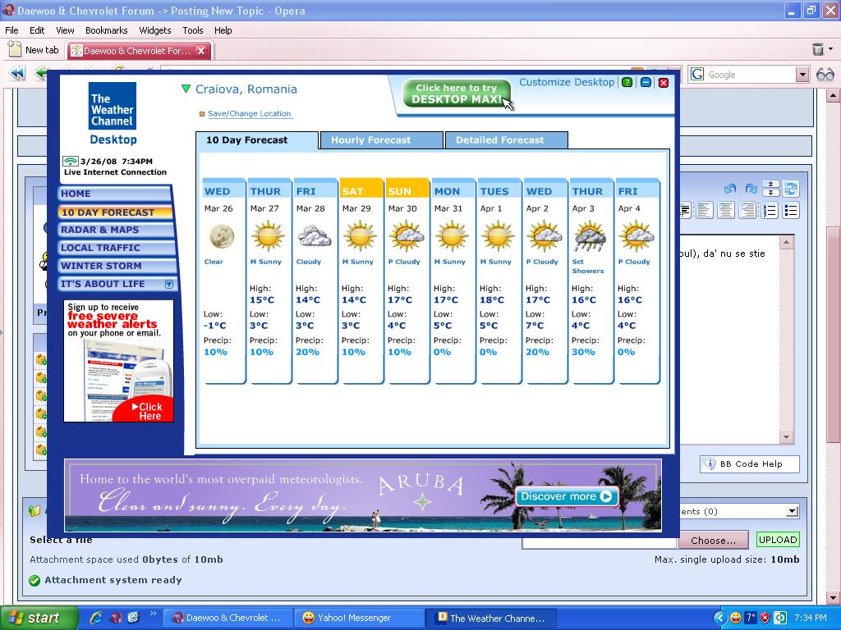Expand the It's About Life menu arrow
This screenshot has width=841, height=630.
169,284
